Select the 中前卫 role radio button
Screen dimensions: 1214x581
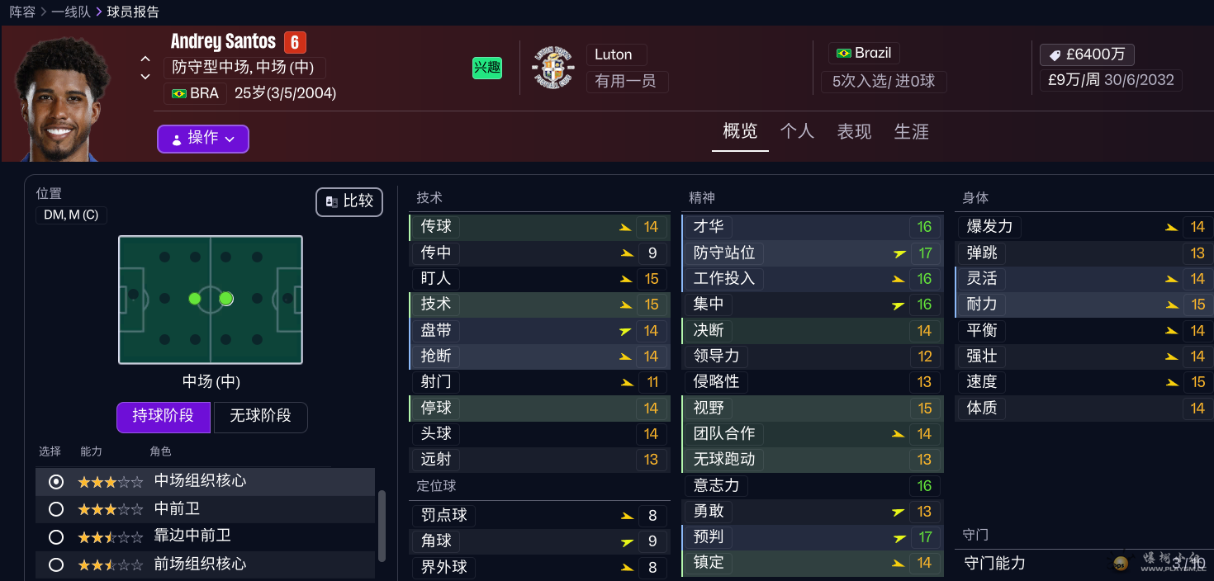(x=56, y=509)
